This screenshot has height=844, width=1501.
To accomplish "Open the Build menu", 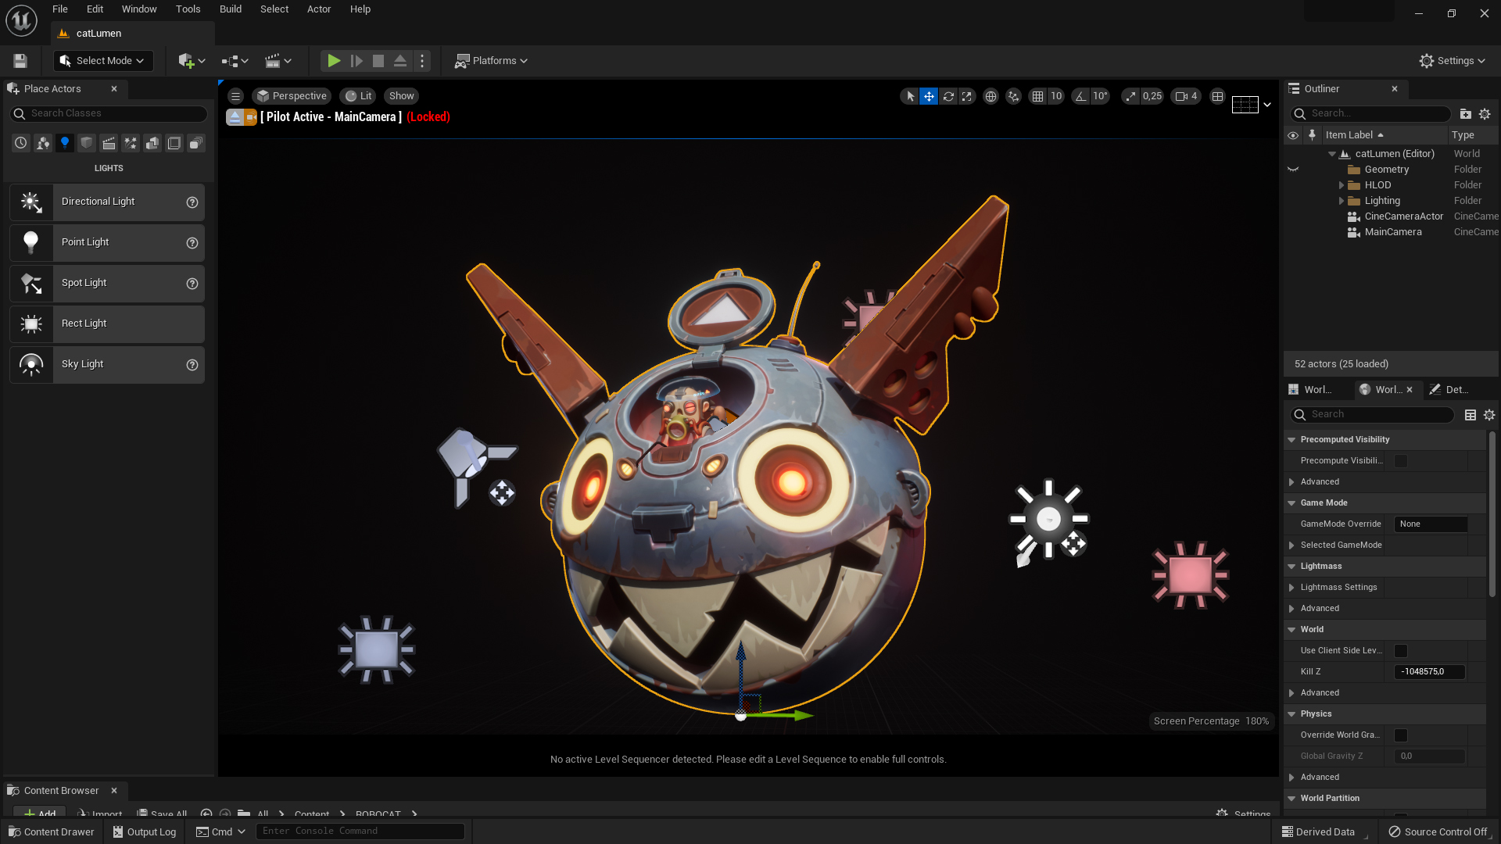I will click(230, 9).
